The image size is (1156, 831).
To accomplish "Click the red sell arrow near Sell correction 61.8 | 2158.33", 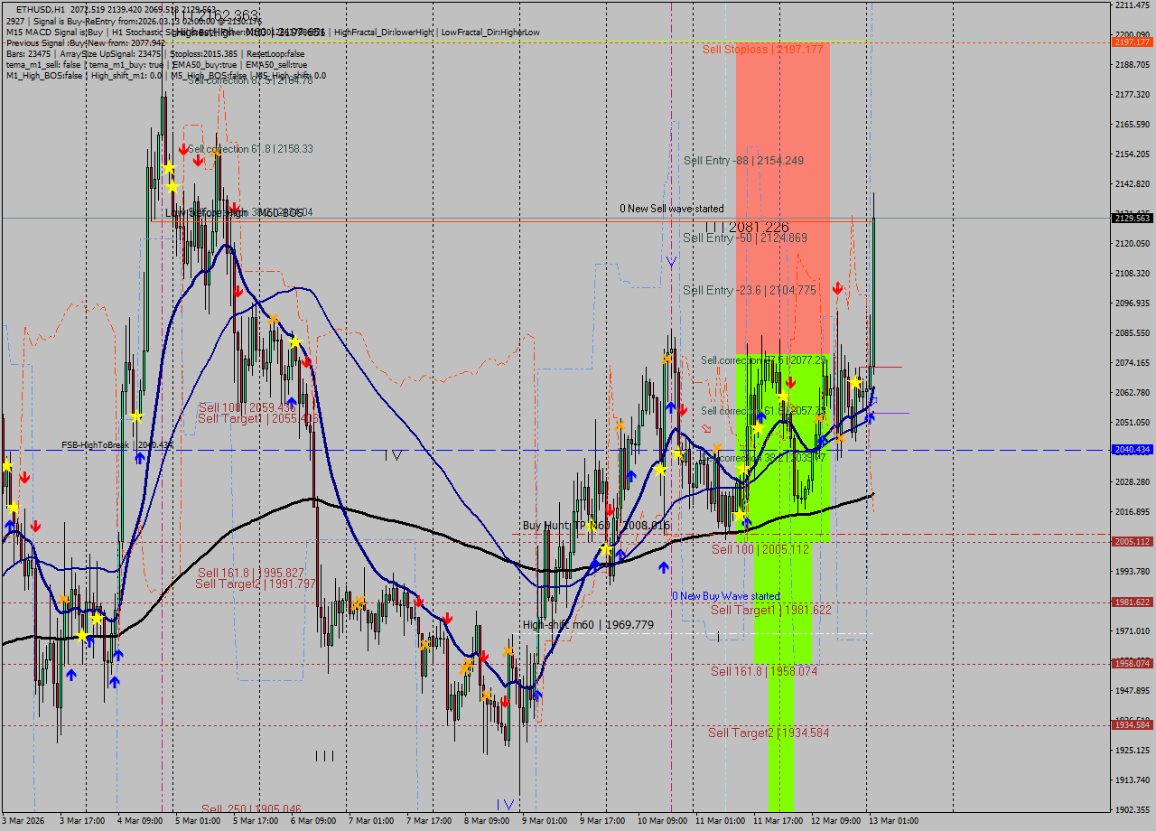I will 183,149.
